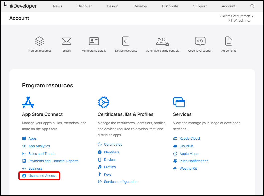Viewport: 264px width, 196px height.
Task: Open the Keys link
Action: click(x=108, y=174)
